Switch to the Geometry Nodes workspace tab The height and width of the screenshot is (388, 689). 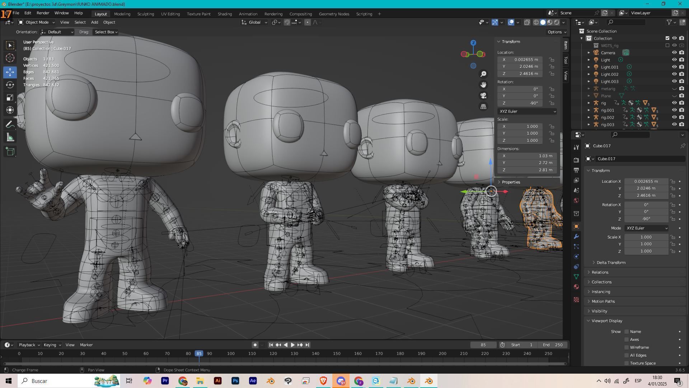click(334, 14)
